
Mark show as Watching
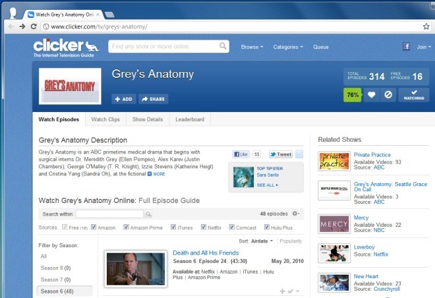click(x=414, y=95)
